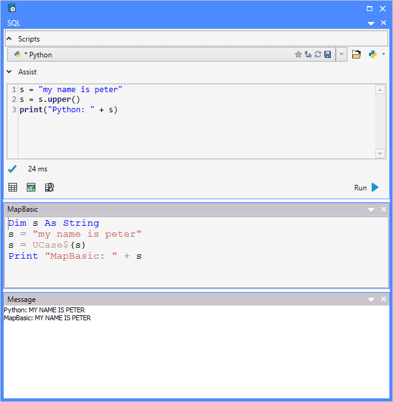Click the application icon in title bar
The image size is (393, 402).
pos(12,9)
